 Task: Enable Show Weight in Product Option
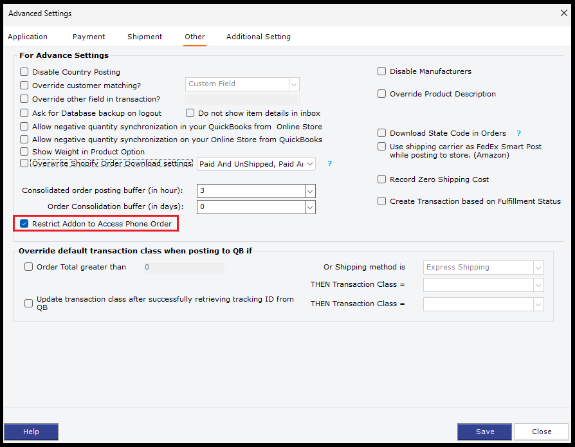coord(24,152)
